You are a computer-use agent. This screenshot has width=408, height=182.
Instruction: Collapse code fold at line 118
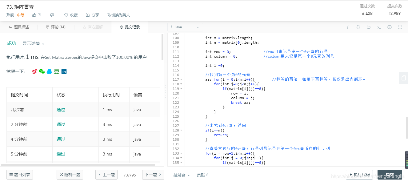point(181,84)
